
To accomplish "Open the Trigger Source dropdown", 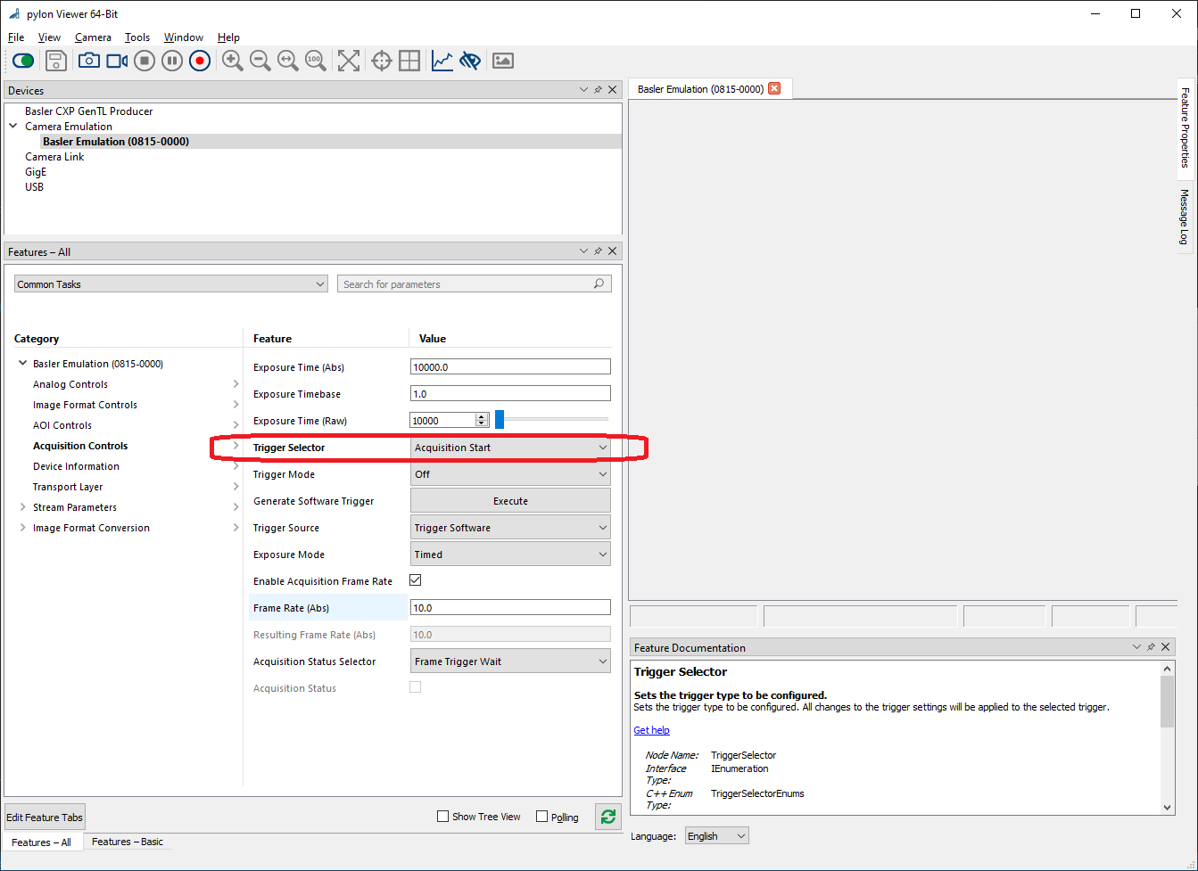I will pyautogui.click(x=510, y=528).
